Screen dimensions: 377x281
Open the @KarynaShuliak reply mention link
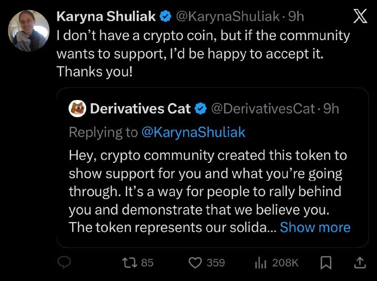coord(193,132)
